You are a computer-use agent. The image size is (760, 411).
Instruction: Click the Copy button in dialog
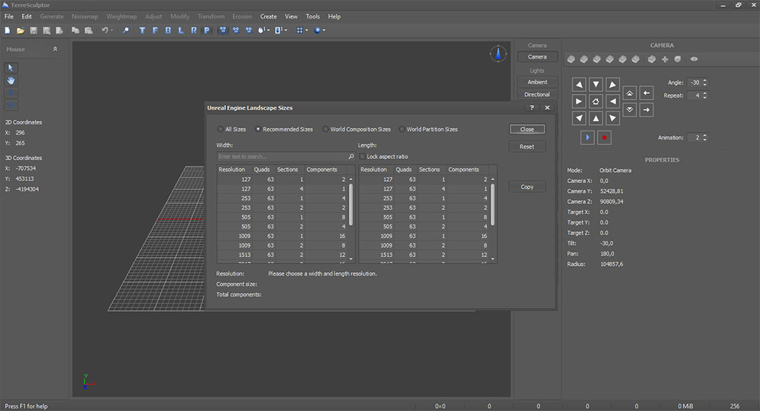click(527, 187)
